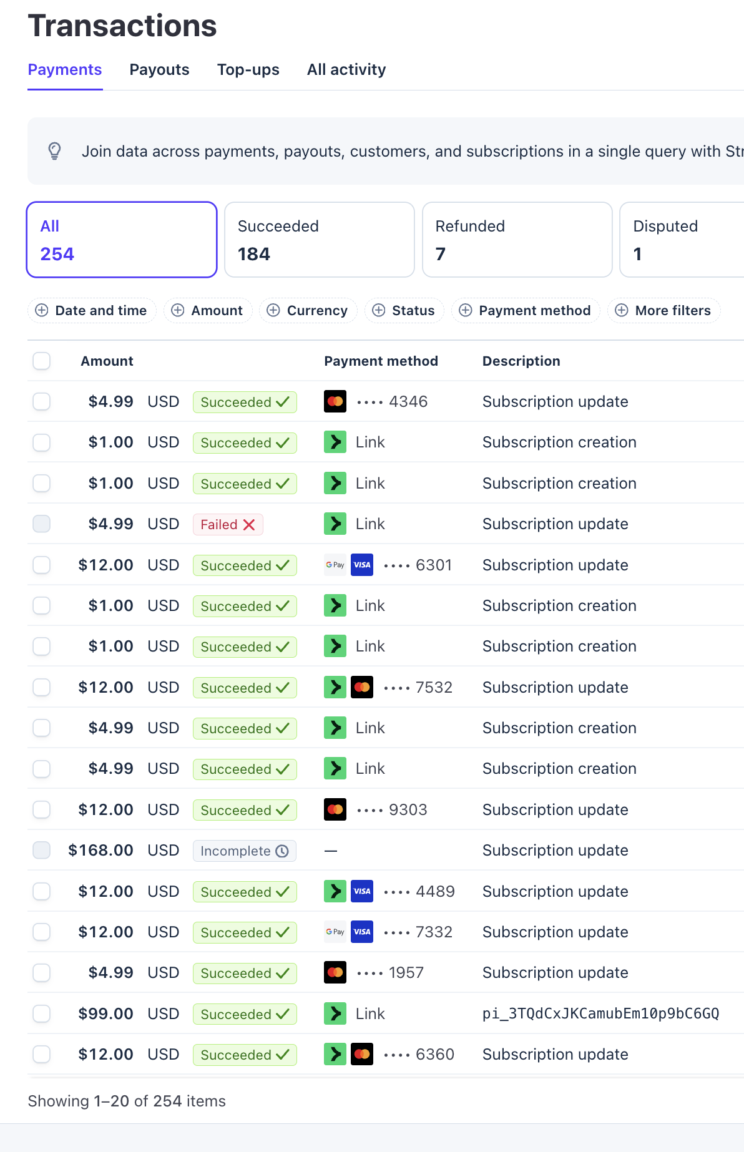
Task: Click the 'Showing 1–20 of 254 items' text
Action: [127, 1101]
